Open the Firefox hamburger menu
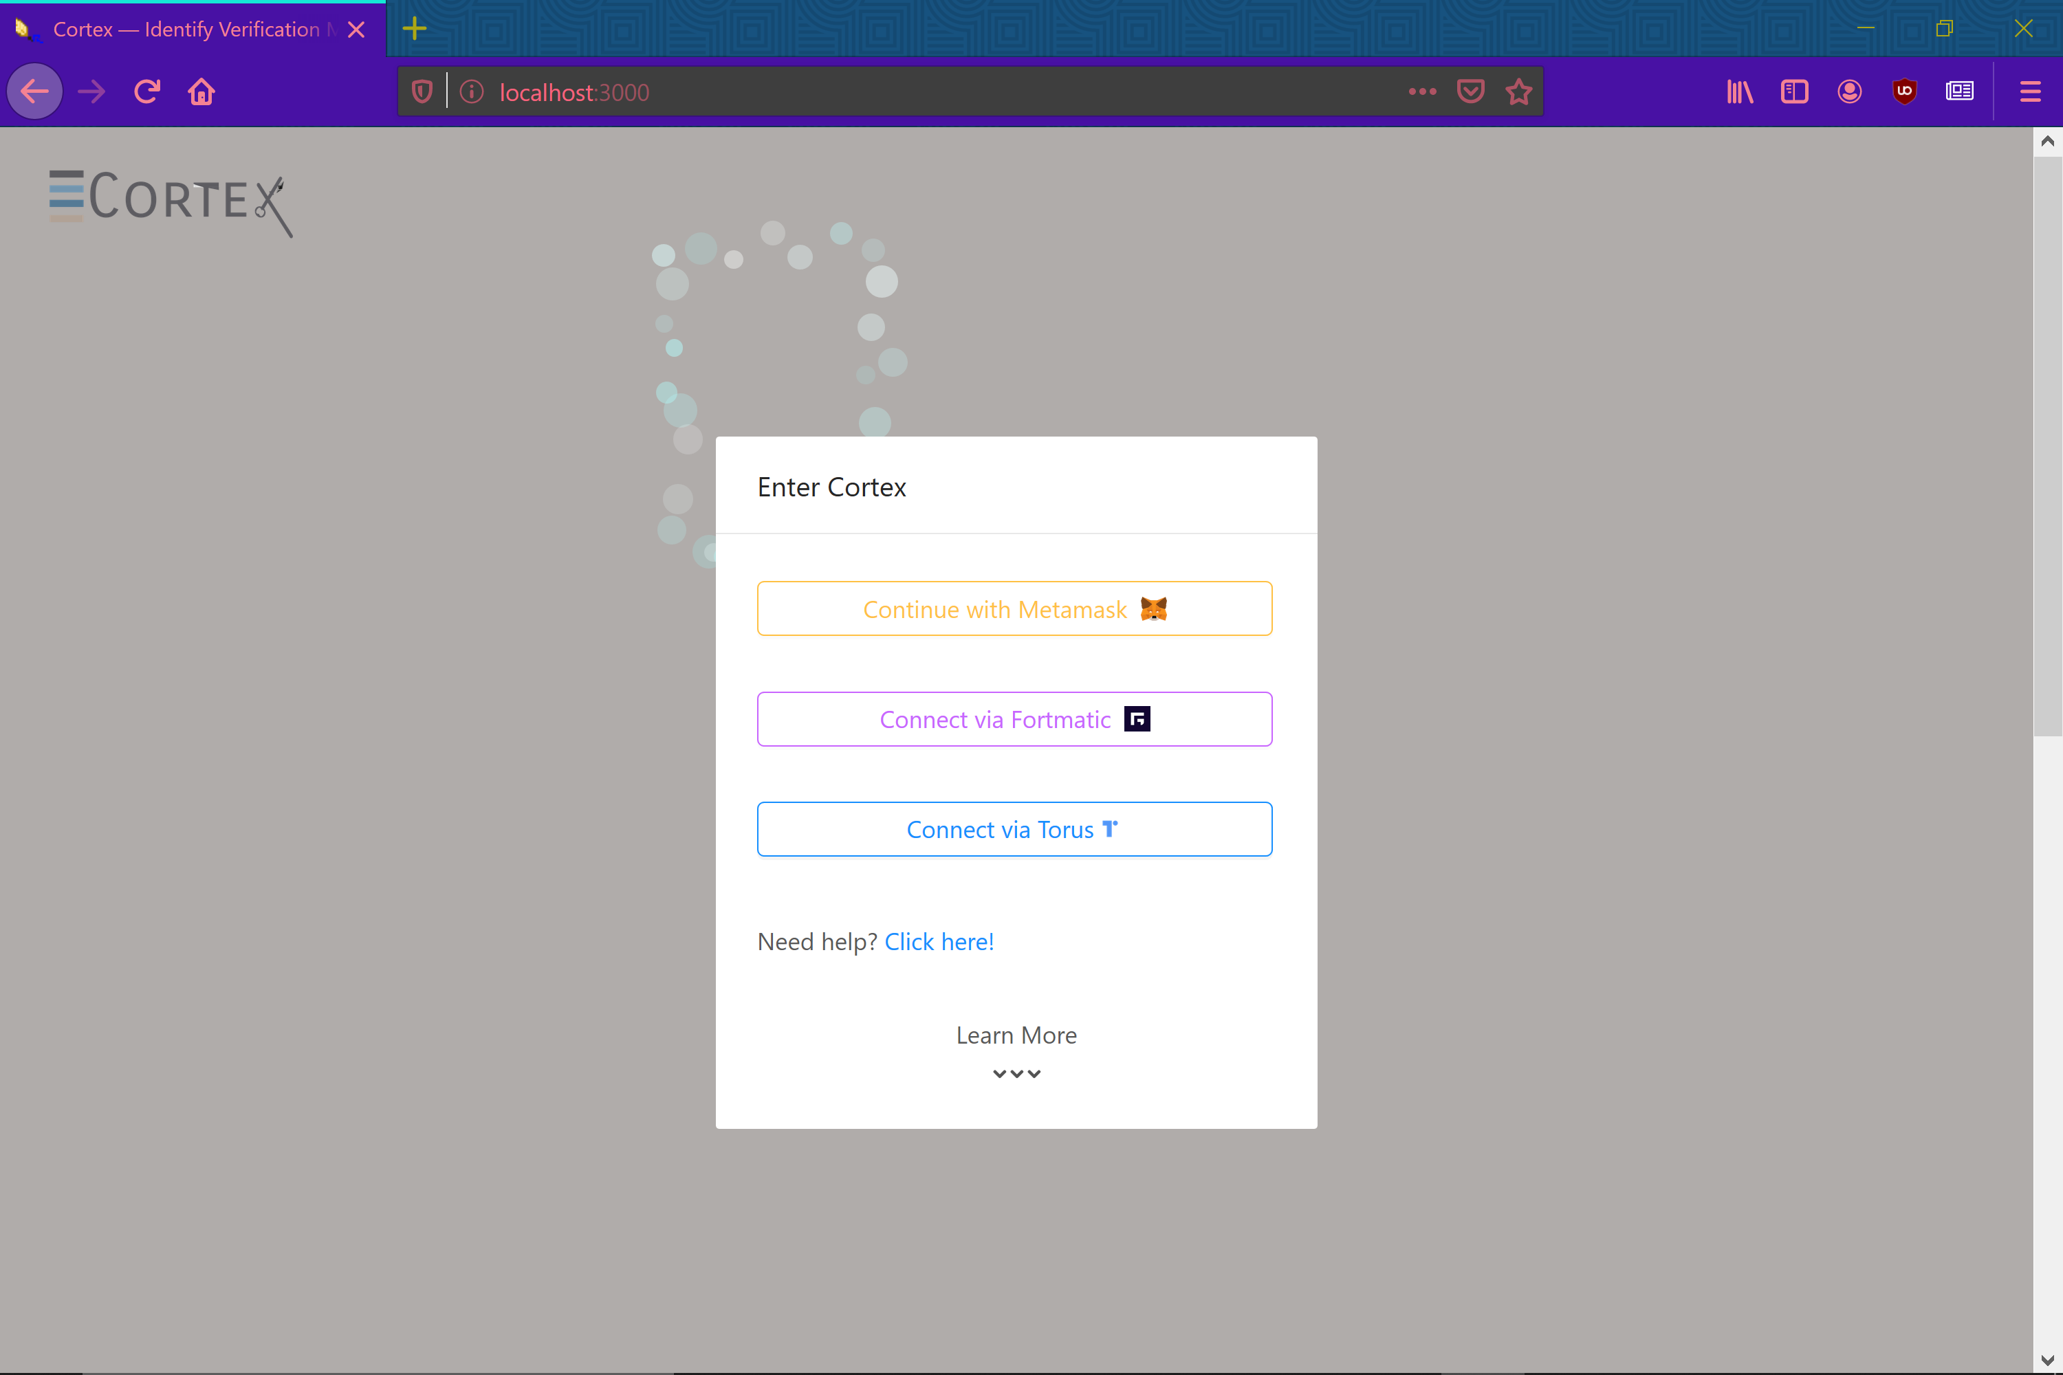This screenshot has height=1375, width=2063. pos(2030,91)
